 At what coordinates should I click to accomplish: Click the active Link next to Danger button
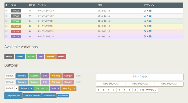[78, 76]
